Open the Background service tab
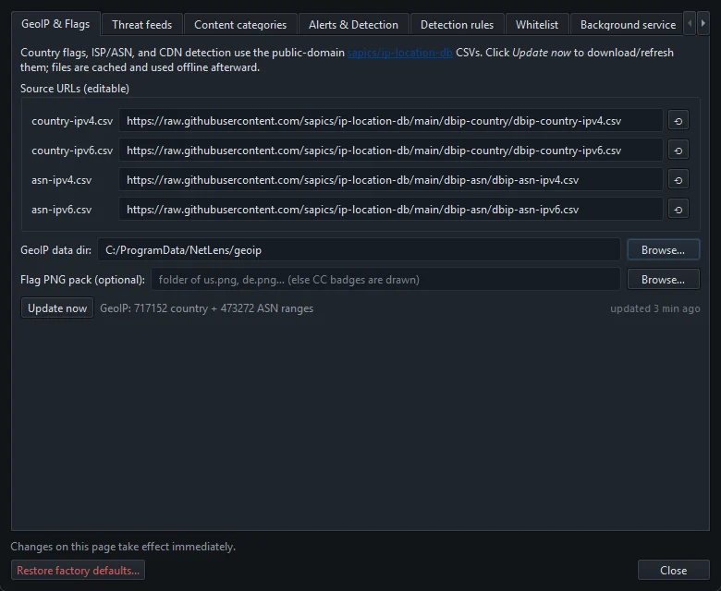 pyautogui.click(x=628, y=25)
